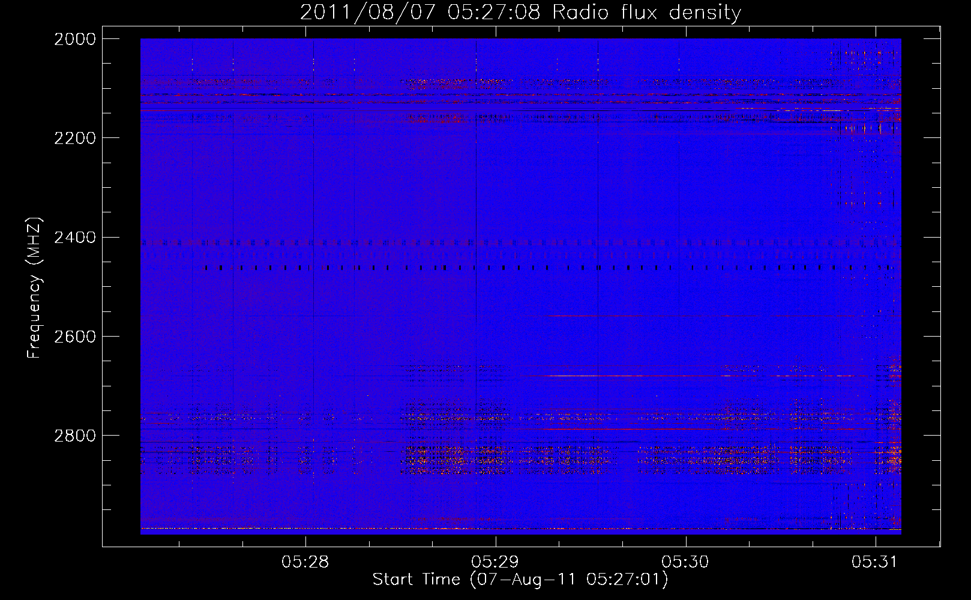Click the 2000 frequency tick label
Image resolution: width=971 pixels, height=600 pixels.
[x=75, y=39]
